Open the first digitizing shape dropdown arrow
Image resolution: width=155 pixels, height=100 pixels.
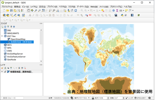tap(7, 20)
